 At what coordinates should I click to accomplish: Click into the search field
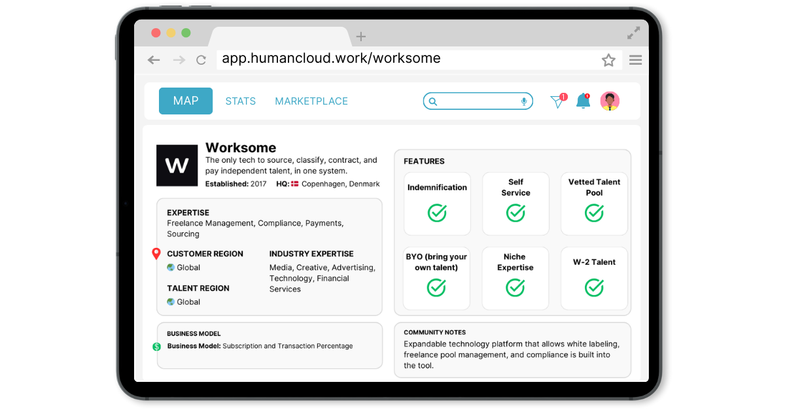pos(478,101)
